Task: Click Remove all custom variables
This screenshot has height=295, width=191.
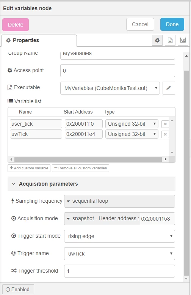Action: 80,168
